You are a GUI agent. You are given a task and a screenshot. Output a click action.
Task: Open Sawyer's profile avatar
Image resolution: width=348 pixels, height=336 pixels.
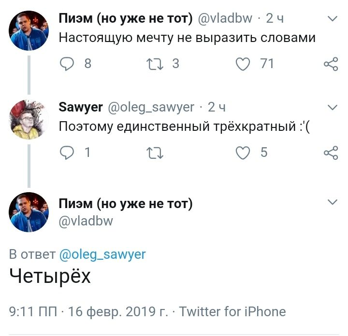(x=29, y=119)
